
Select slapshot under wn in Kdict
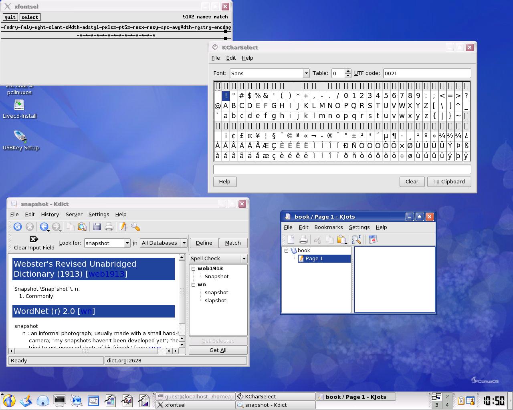tap(216, 301)
